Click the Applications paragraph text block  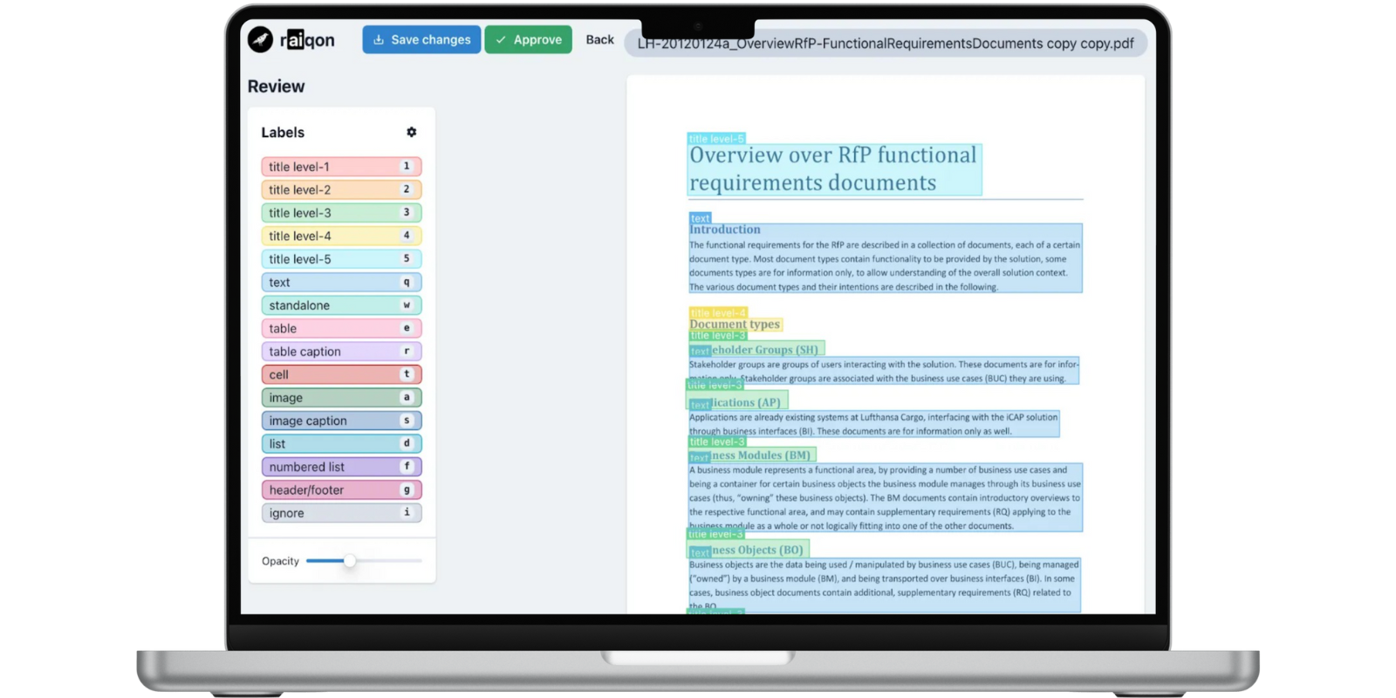click(x=873, y=424)
